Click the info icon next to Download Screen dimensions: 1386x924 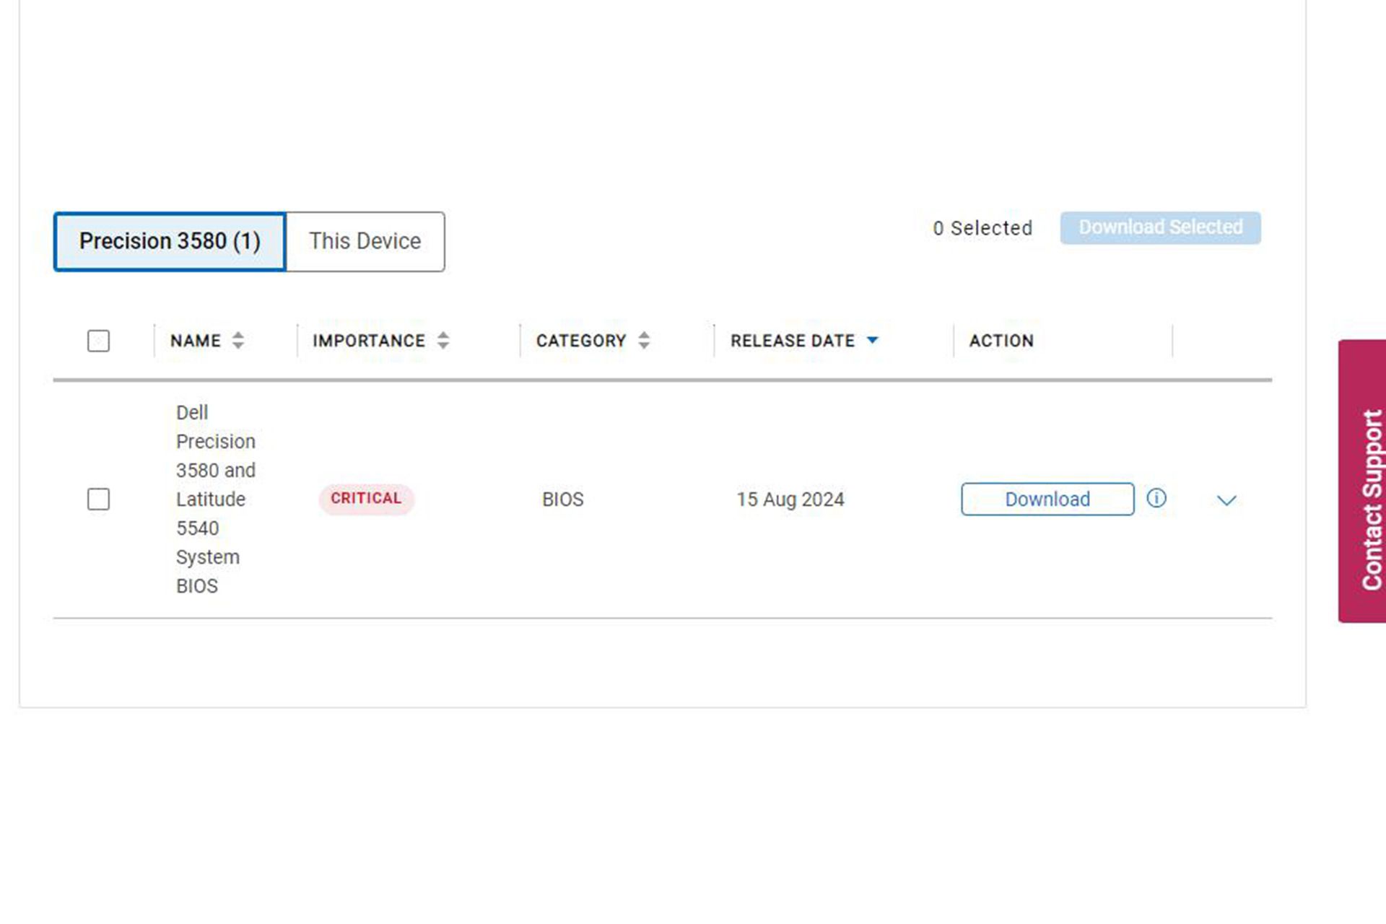(1156, 498)
